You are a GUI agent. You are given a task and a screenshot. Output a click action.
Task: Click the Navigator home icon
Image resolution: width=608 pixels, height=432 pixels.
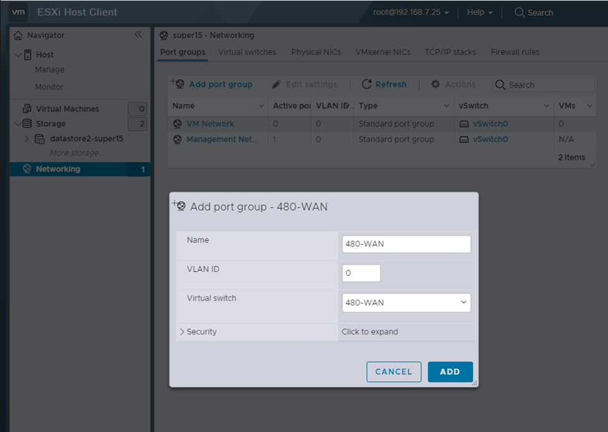pos(18,36)
